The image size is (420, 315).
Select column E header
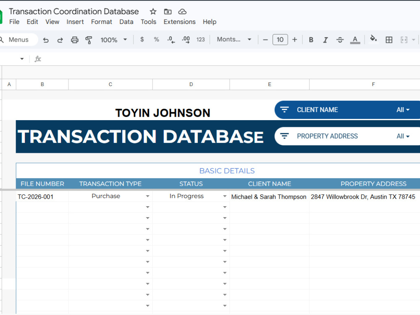pos(270,84)
